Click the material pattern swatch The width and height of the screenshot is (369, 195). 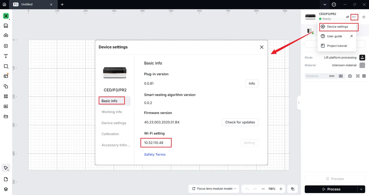point(362,65)
